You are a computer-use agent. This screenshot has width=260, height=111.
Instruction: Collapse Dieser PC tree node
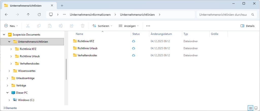7,93
